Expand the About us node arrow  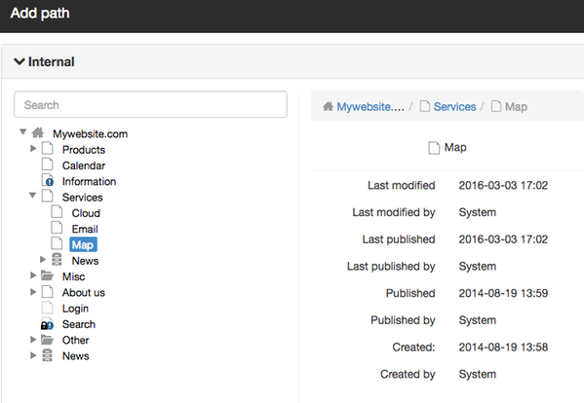pos(33,292)
